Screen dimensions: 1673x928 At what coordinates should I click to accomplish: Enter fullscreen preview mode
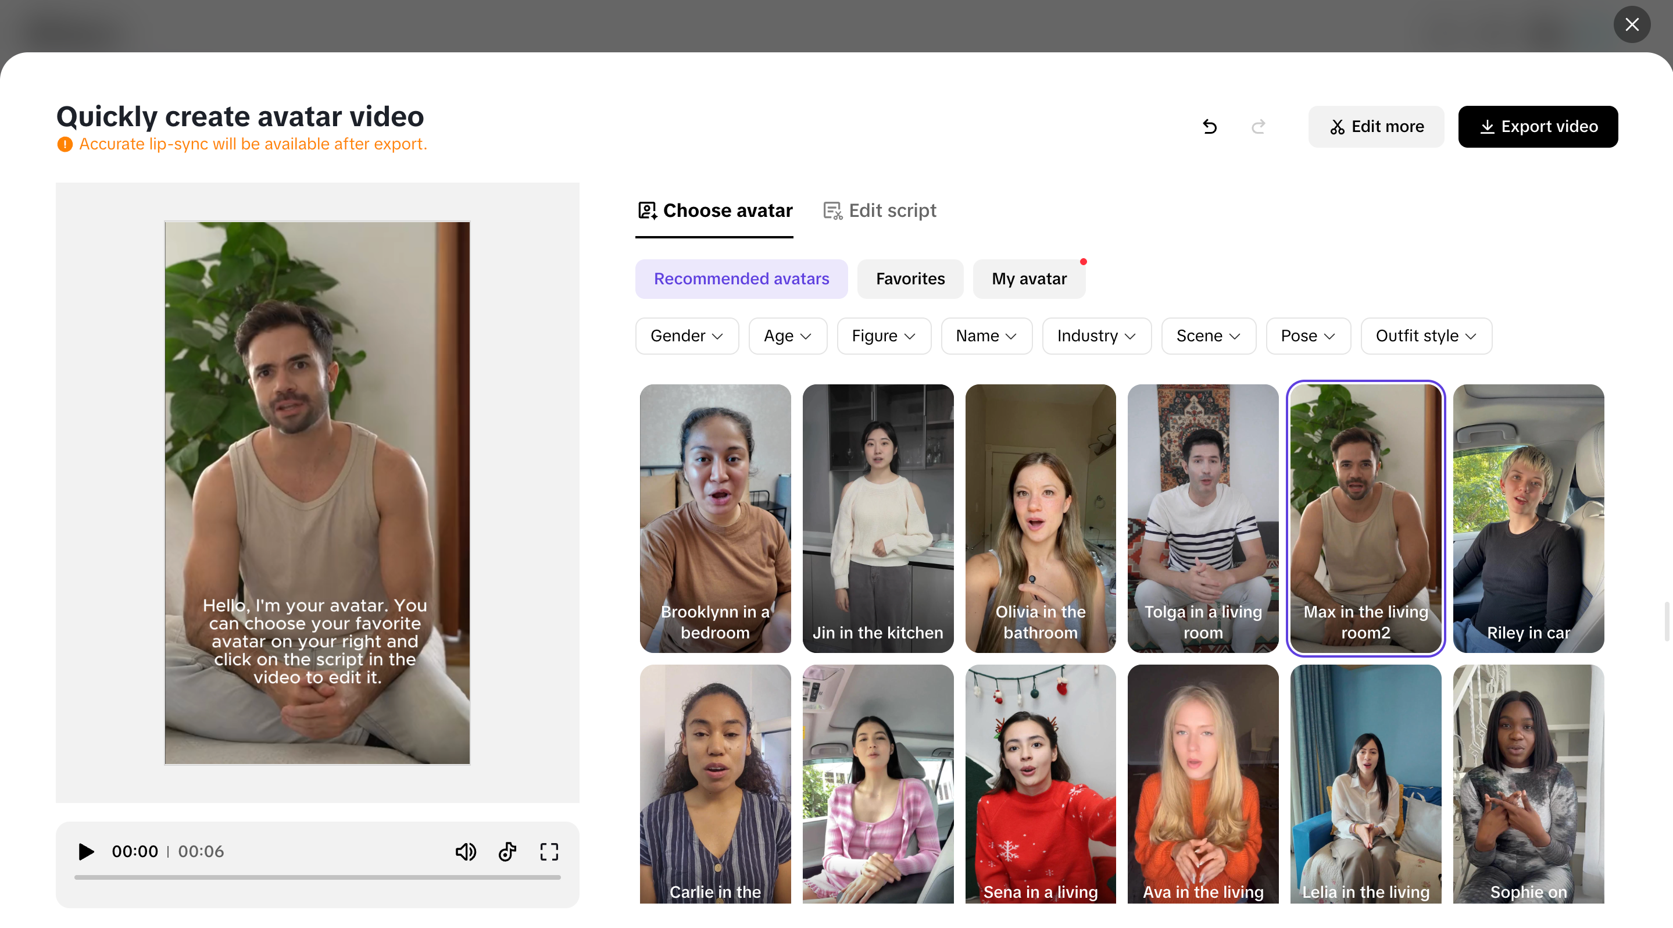(549, 851)
